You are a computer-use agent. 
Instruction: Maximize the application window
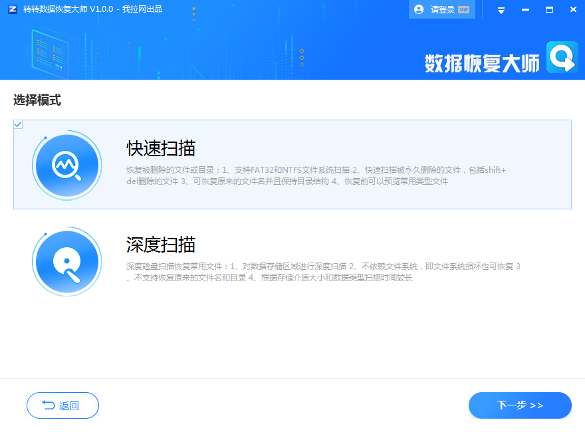point(549,9)
